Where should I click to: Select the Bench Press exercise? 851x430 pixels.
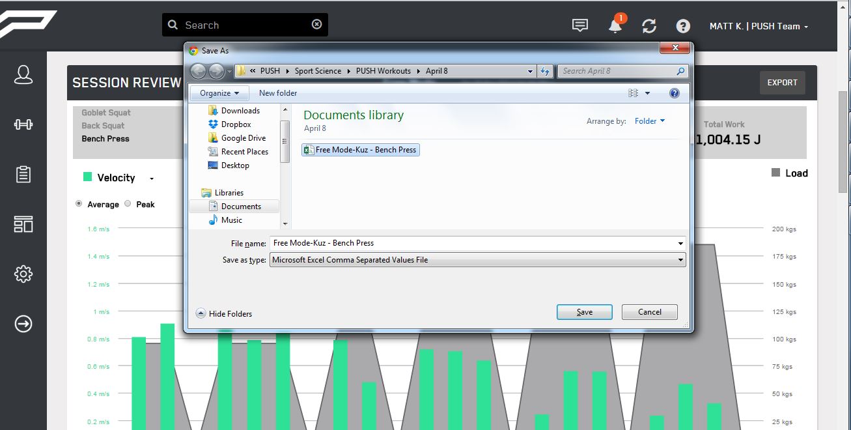click(105, 139)
